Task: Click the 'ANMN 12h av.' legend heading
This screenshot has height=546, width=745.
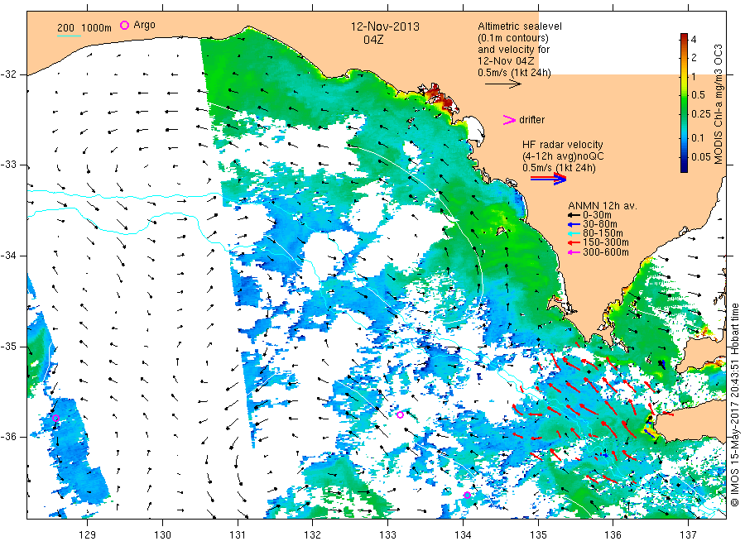Action: click(603, 206)
